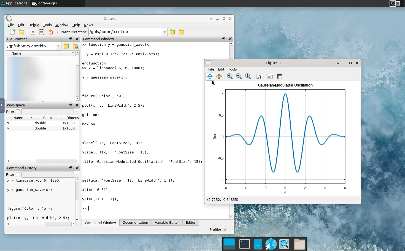Image resolution: width=405 pixels, height=251 pixels.
Task: Activate Zoom Out in Figure 1 toolbar
Action: click(x=239, y=76)
